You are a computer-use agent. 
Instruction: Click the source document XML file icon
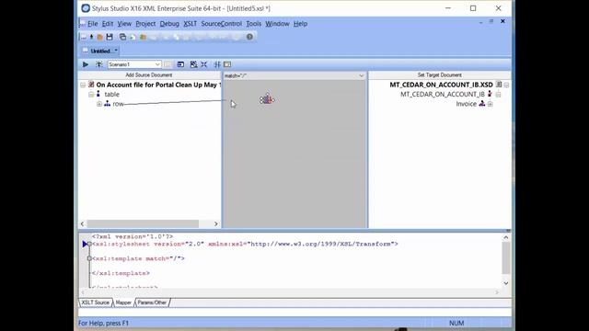coord(91,85)
